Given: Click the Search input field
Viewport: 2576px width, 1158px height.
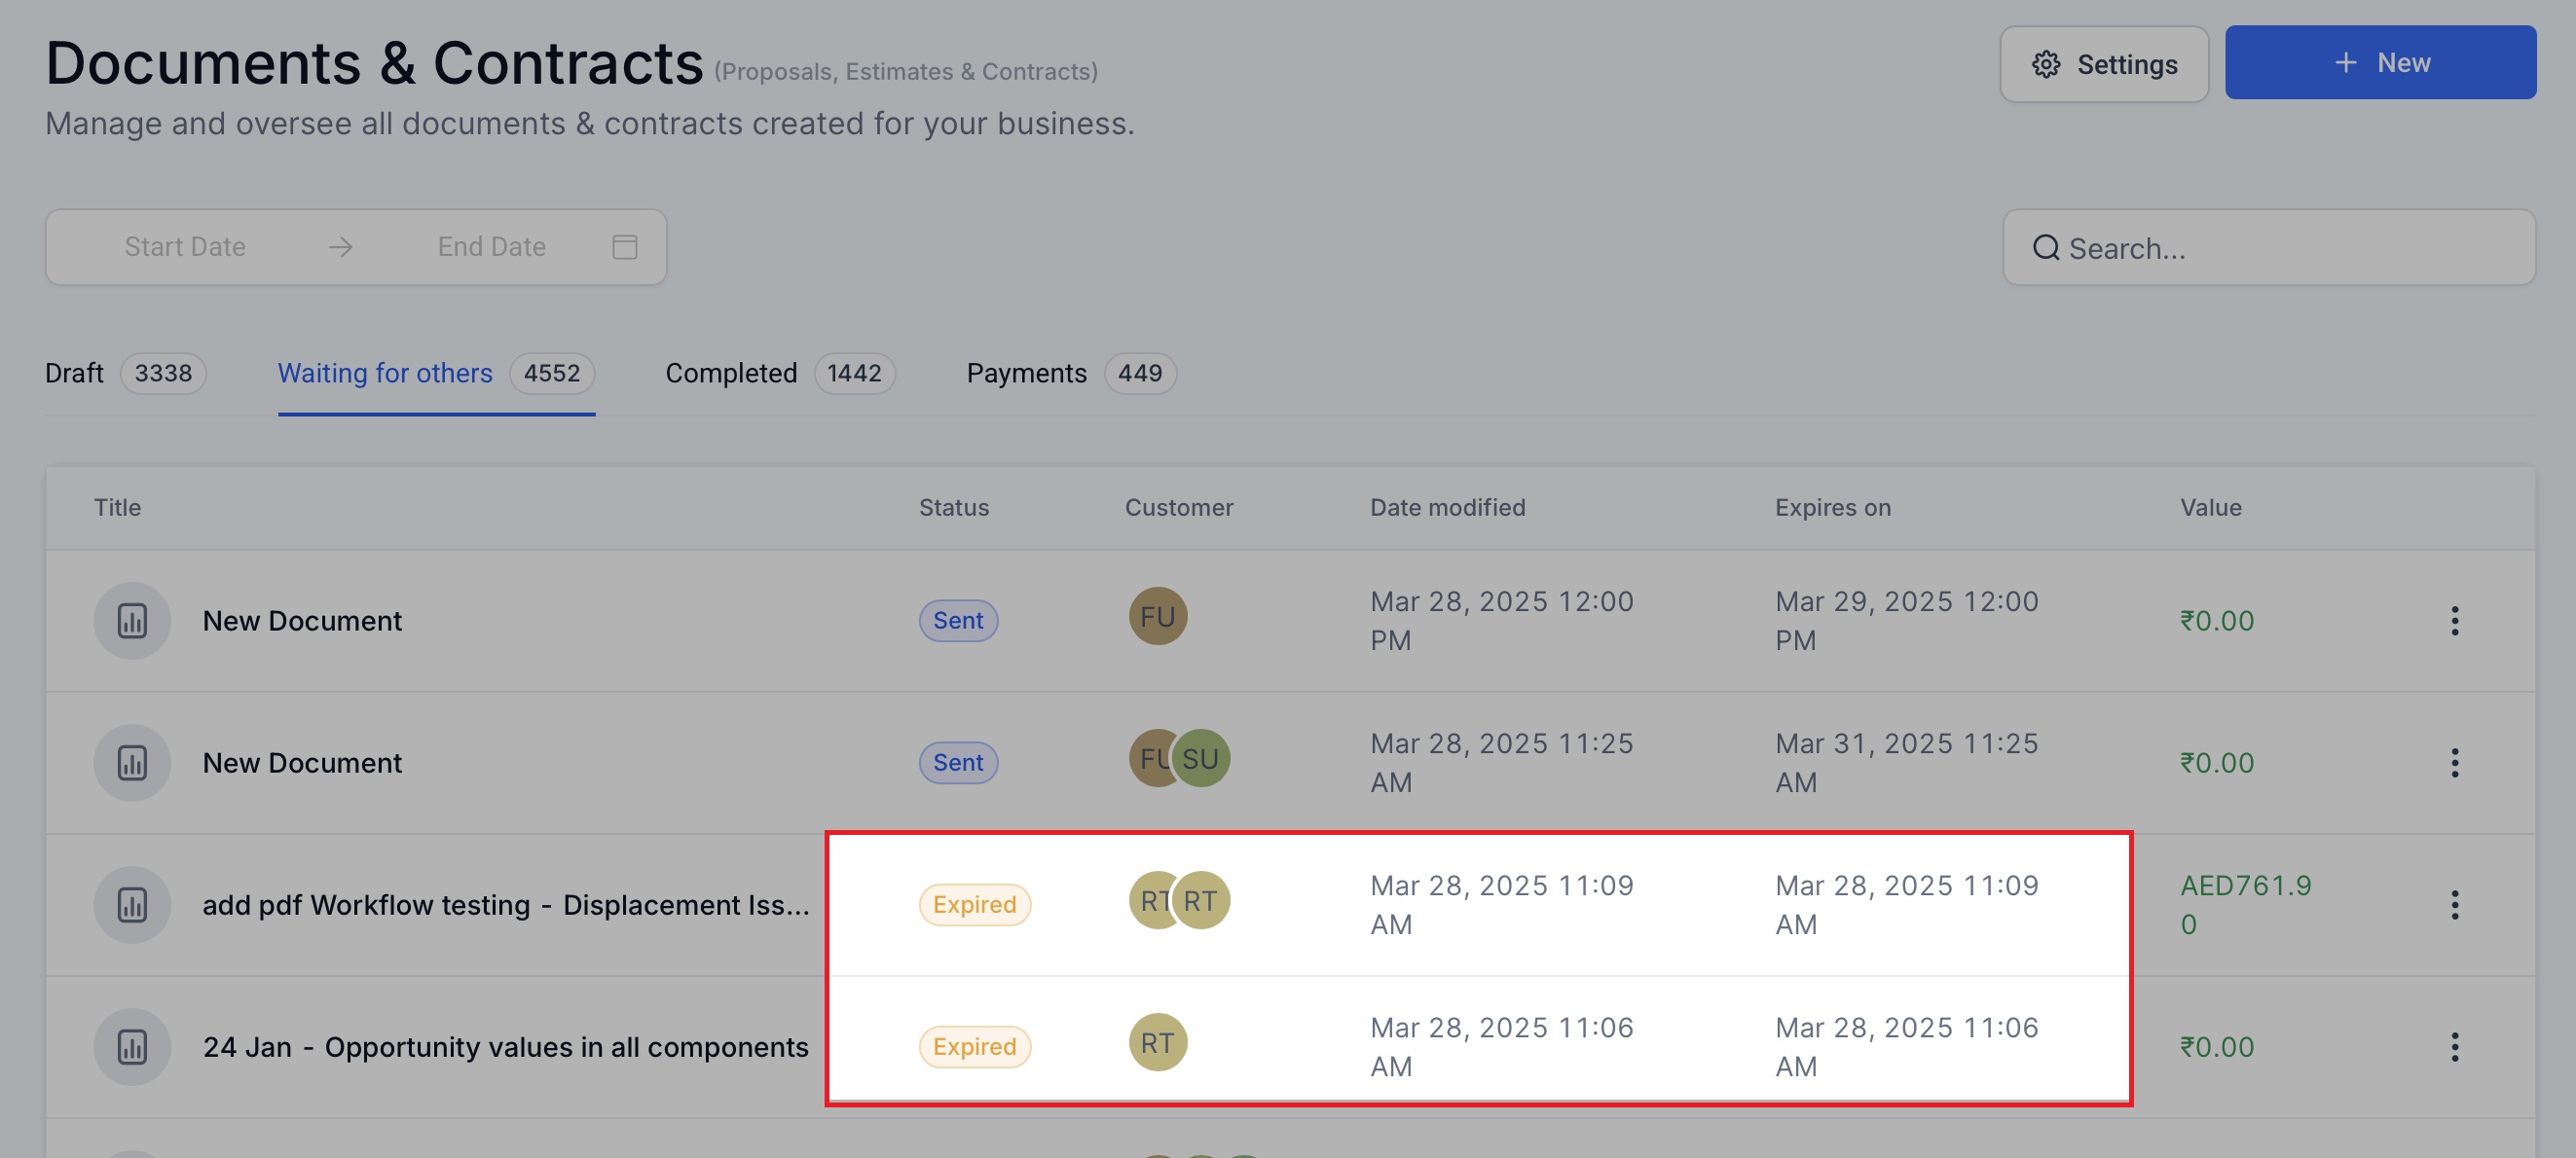Looking at the screenshot, I should [2268, 248].
